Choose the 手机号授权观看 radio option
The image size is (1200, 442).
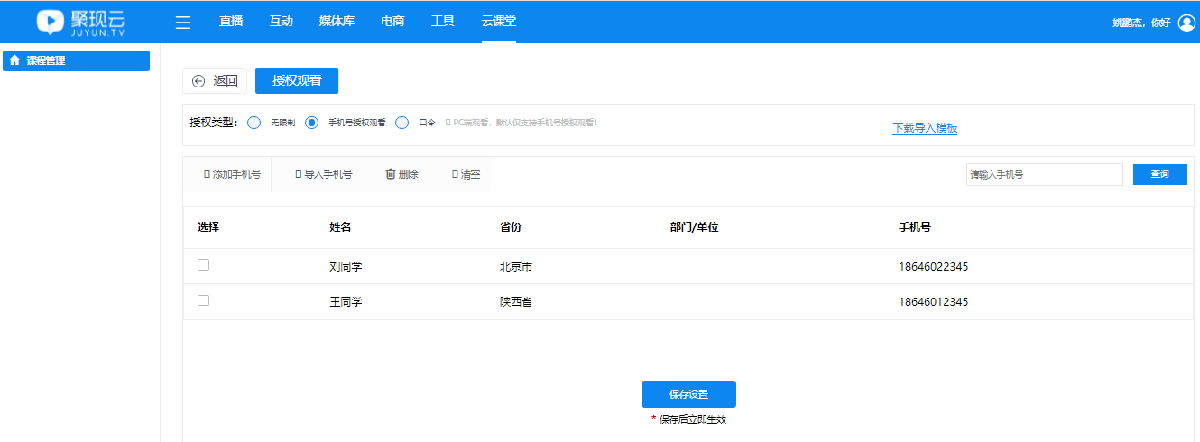312,123
